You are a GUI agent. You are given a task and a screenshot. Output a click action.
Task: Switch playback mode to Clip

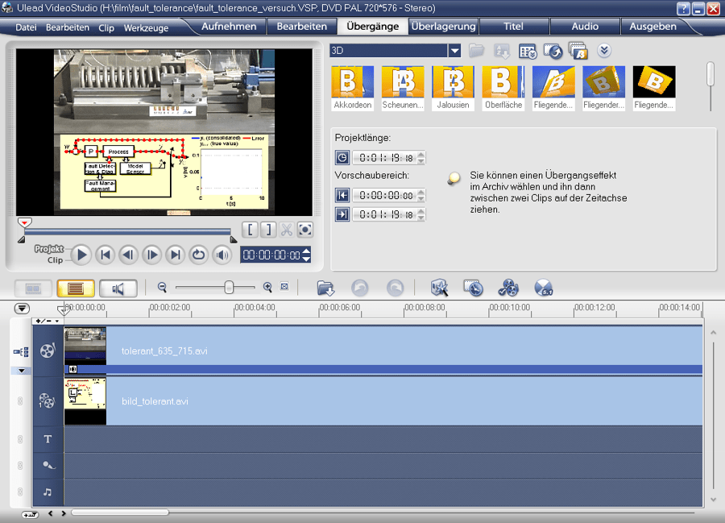[56, 260]
